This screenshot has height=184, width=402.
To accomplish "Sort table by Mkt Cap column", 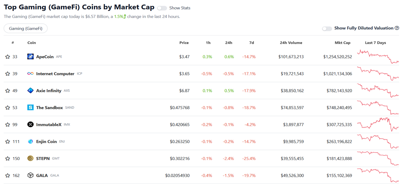I will coord(342,43).
